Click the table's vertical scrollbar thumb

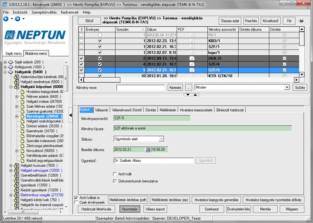pyautogui.click(x=302, y=39)
